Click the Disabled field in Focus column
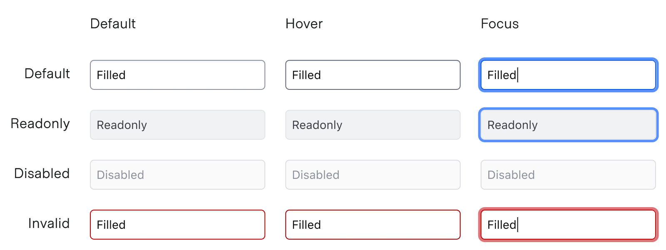Screen dimensions: 666x250 pos(567,175)
